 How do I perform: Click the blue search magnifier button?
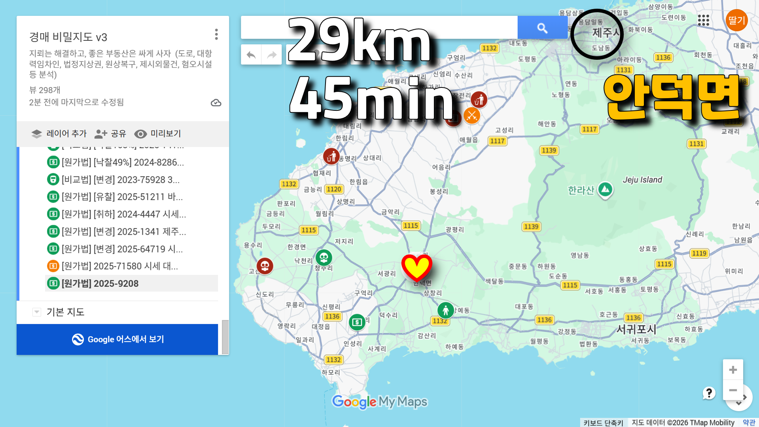[x=542, y=28]
